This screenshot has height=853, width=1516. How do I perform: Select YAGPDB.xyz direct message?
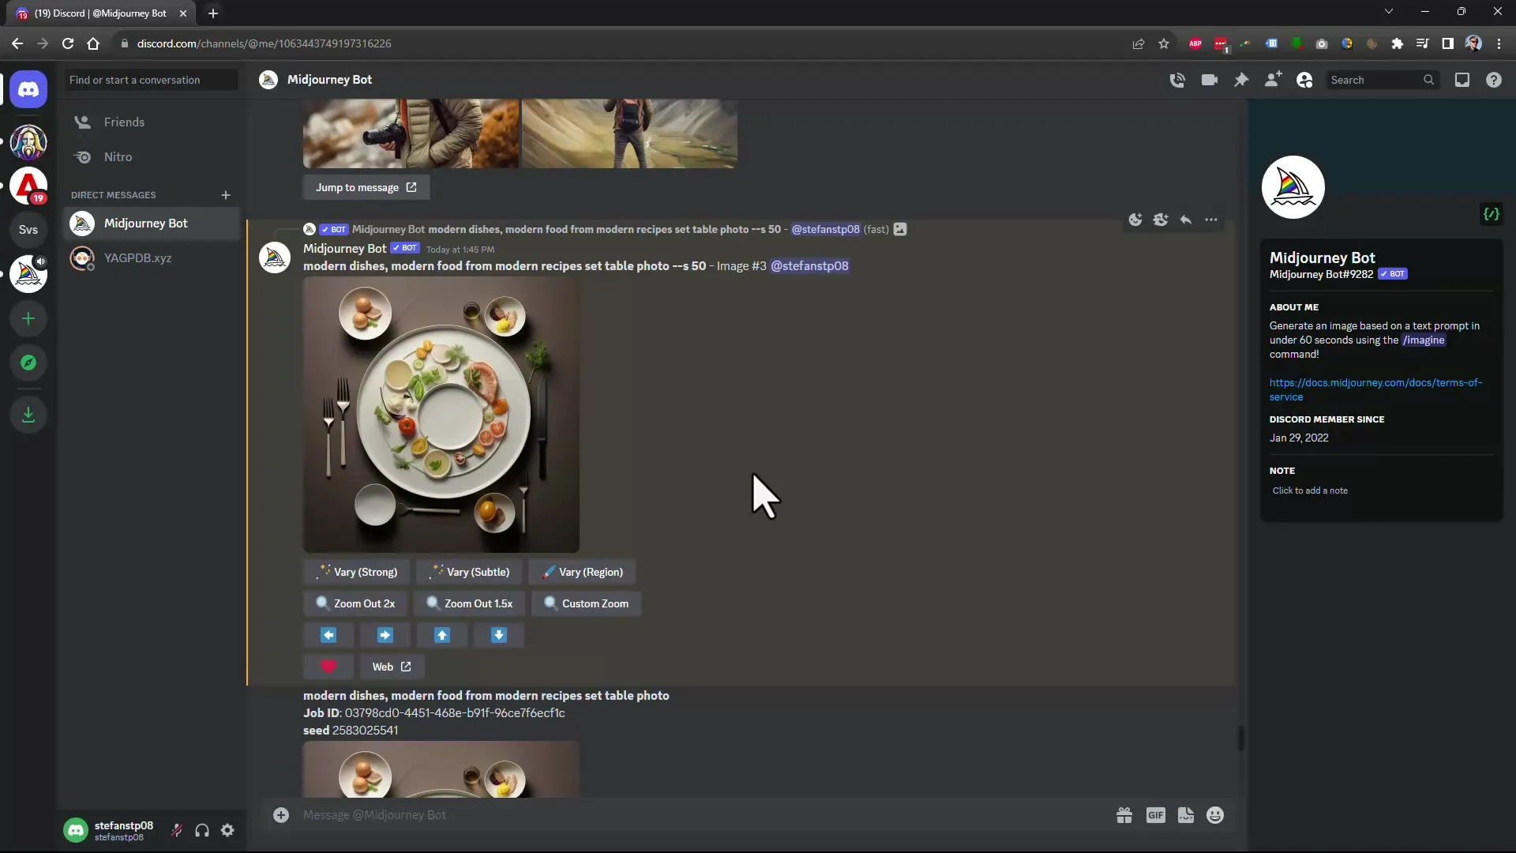pyautogui.click(x=151, y=258)
